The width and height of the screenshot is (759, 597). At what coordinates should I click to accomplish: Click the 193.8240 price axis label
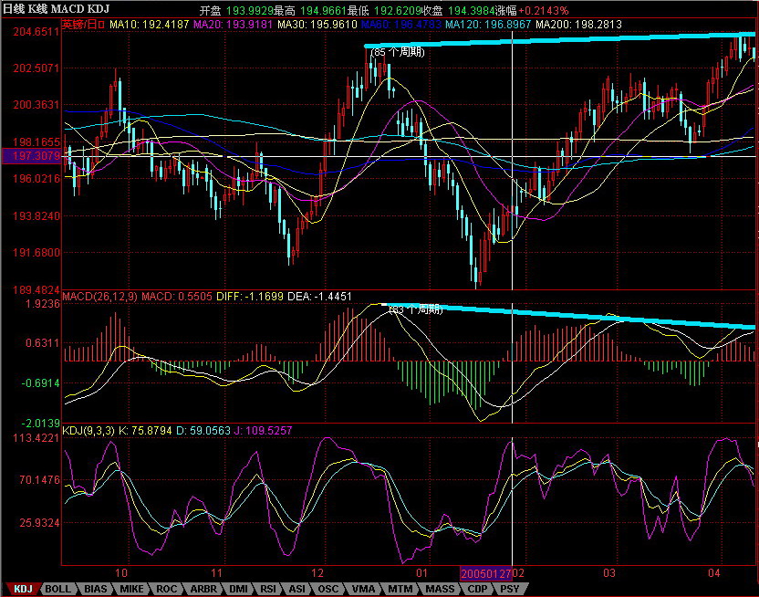(x=36, y=215)
